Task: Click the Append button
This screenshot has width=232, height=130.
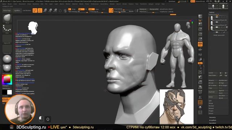Action: [223, 91]
